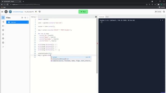The image size is (166, 93).
Task: Open the Replit search icon
Action: click(164, 12)
